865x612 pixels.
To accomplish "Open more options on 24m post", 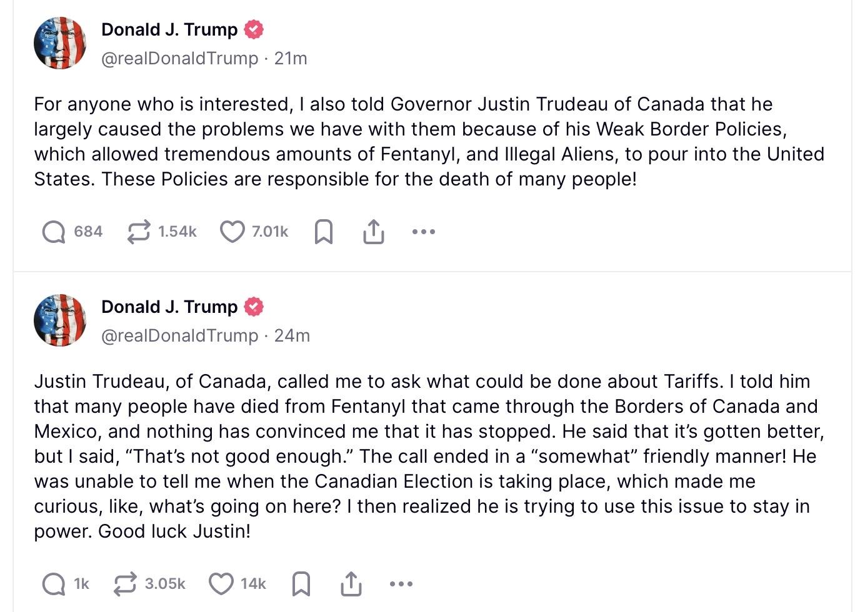I will click(x=401, y=584).
